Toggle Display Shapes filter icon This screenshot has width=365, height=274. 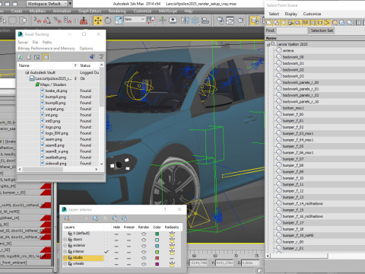[x=276, y=23]
